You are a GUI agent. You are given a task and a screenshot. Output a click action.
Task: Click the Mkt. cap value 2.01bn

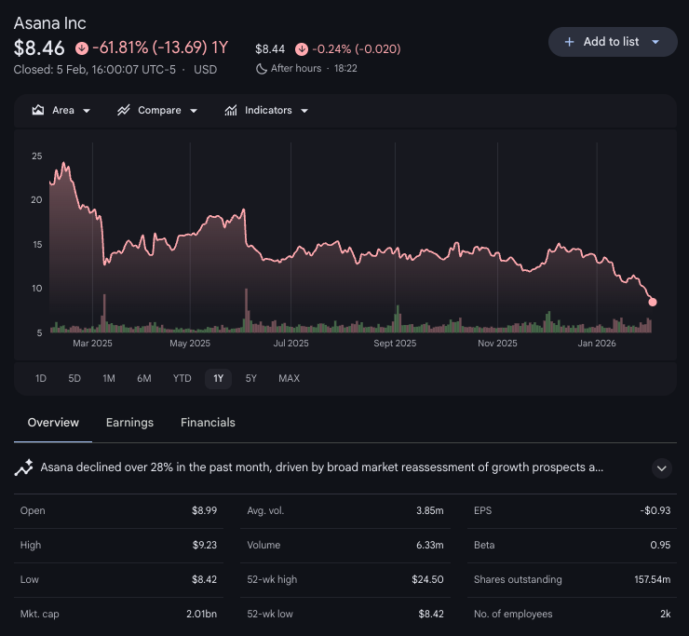click(202, 614)
